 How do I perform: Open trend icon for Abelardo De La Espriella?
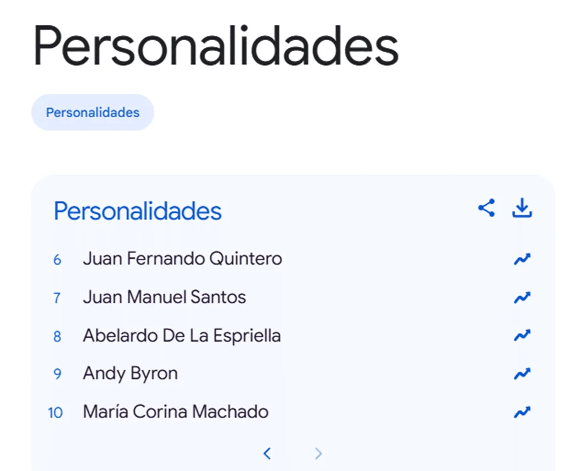click(521, 336)
